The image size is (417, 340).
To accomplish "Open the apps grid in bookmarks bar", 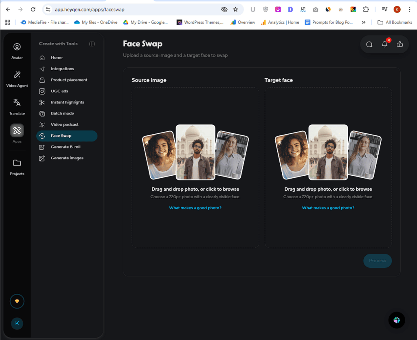I will (x=7, y=22).
